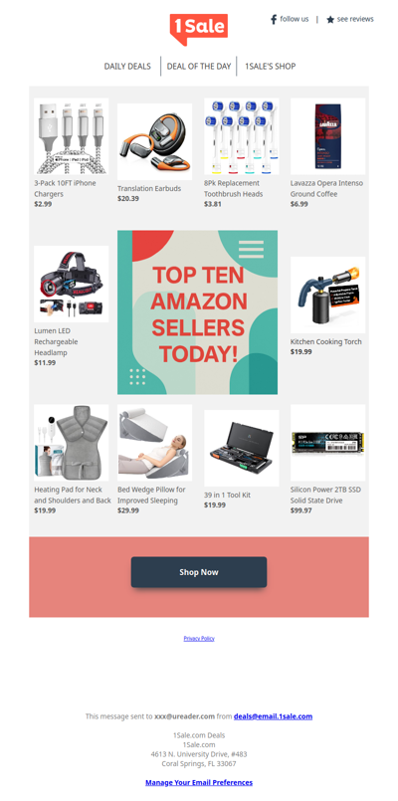Image resolution: width=398 pixels, height=801 pixels.
Task: Click the Facebook follow us icon
Action: point(274,20)
